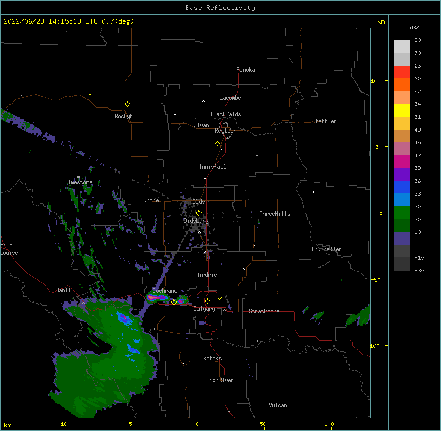
Task: Click the yellow V marker east of Calgary
Action: 219,299
